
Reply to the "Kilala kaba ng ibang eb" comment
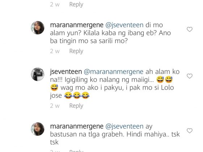[76, 51]
